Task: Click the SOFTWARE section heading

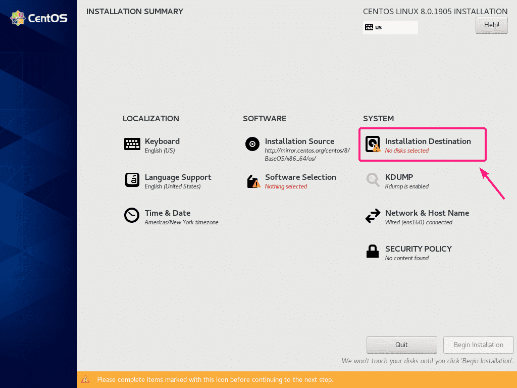Action: (265, 118)
